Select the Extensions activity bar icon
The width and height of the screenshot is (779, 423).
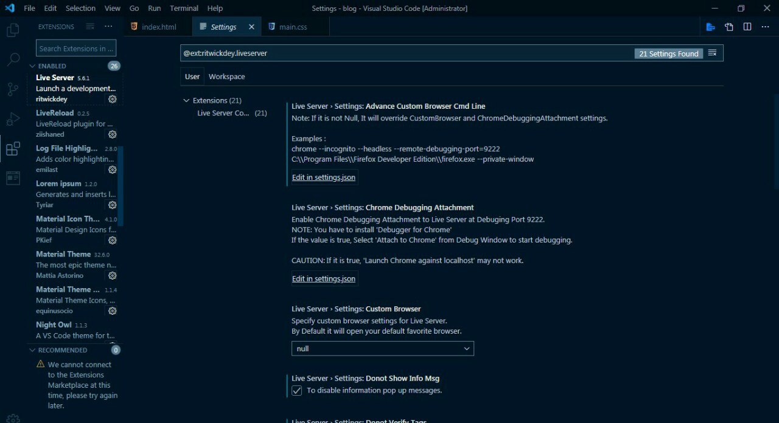[x=13, y=149]
